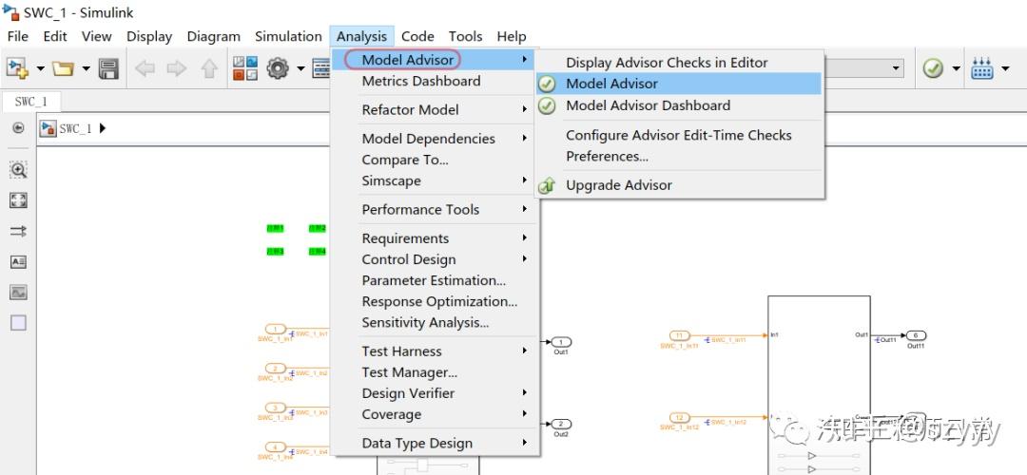
Task: Open the Metrics Dashboard menu item
Action: pos(420,82)
